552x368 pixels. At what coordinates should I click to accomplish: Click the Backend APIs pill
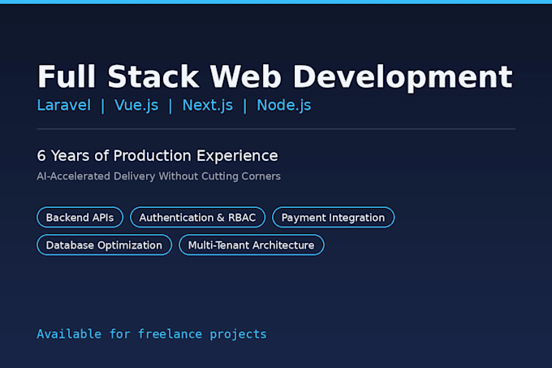point(80,217)
